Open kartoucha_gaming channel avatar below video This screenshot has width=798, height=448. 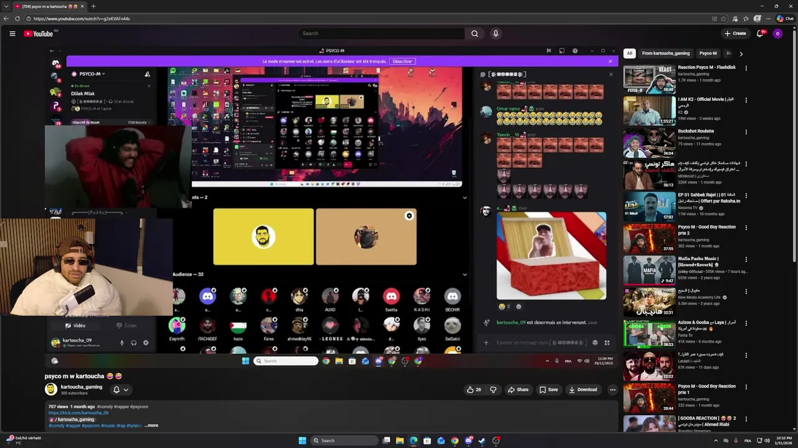(x=50, y=390)
